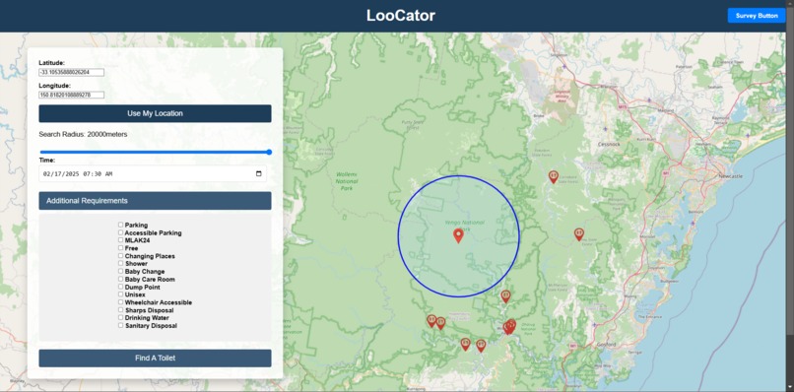Select the year "2025" in Time field

click(72, 173)
